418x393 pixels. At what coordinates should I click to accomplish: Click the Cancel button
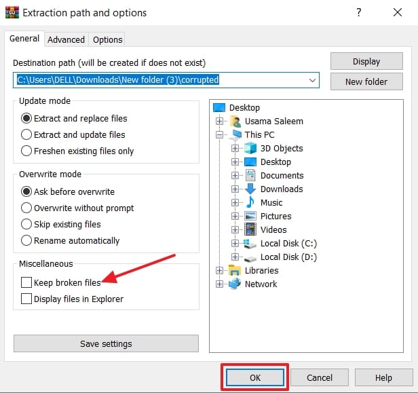click(320, 377)
